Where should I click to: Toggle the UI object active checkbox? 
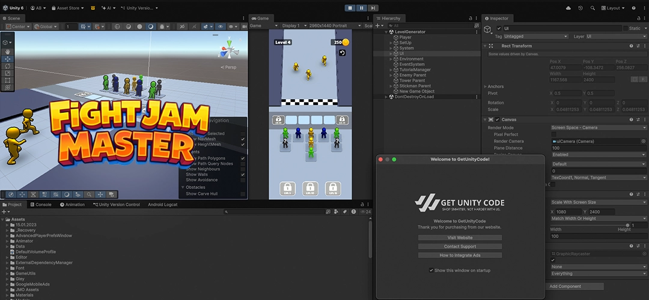tap(499, 28)
